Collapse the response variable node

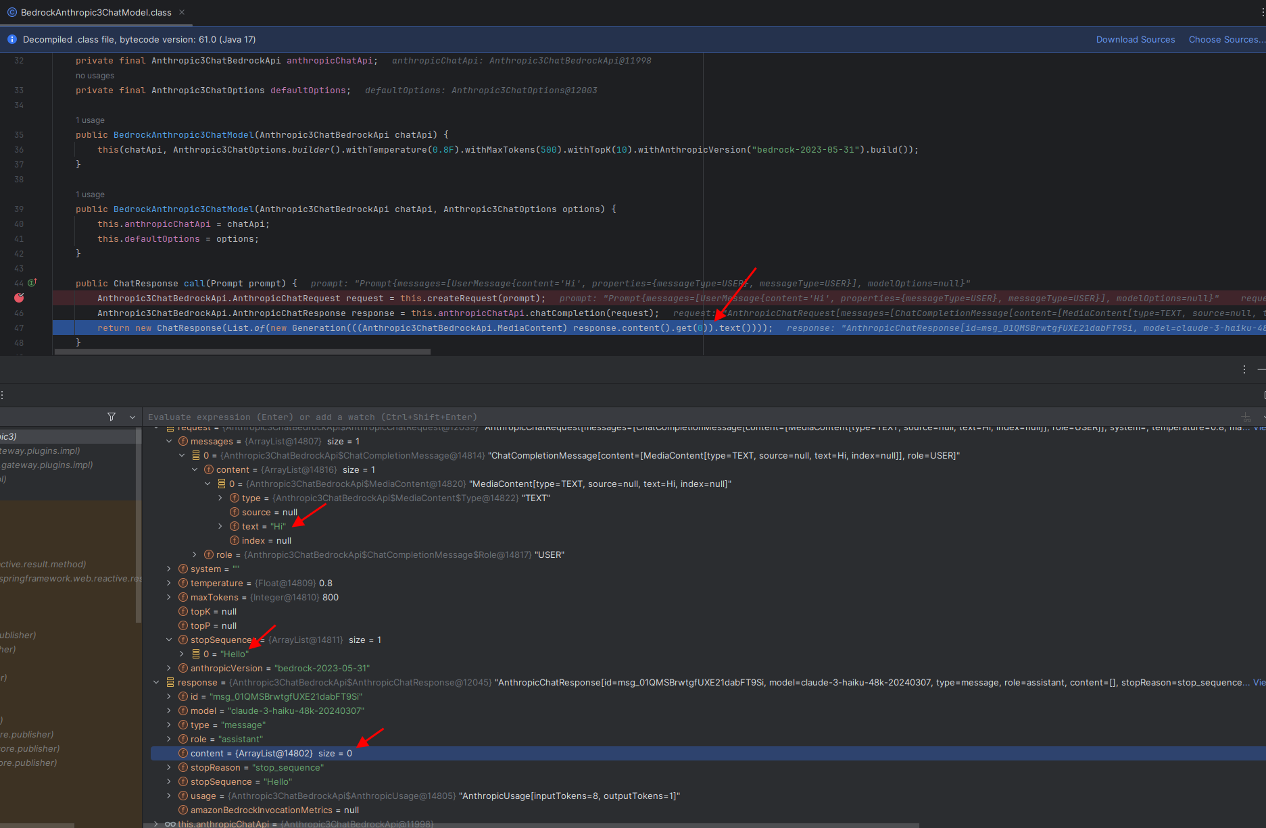(x=156, y=682)
